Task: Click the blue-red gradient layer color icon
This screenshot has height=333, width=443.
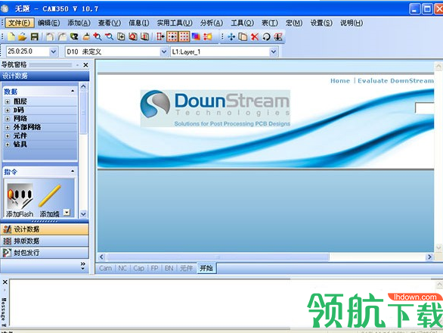Action: 196,37
